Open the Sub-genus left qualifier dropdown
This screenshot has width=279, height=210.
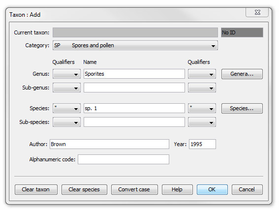click(66, 88)
